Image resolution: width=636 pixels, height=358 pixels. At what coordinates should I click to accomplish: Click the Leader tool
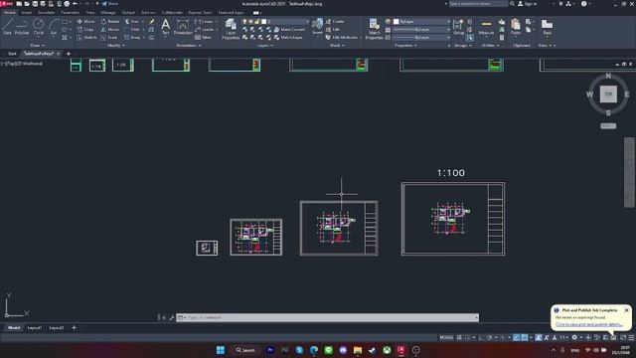205,30
